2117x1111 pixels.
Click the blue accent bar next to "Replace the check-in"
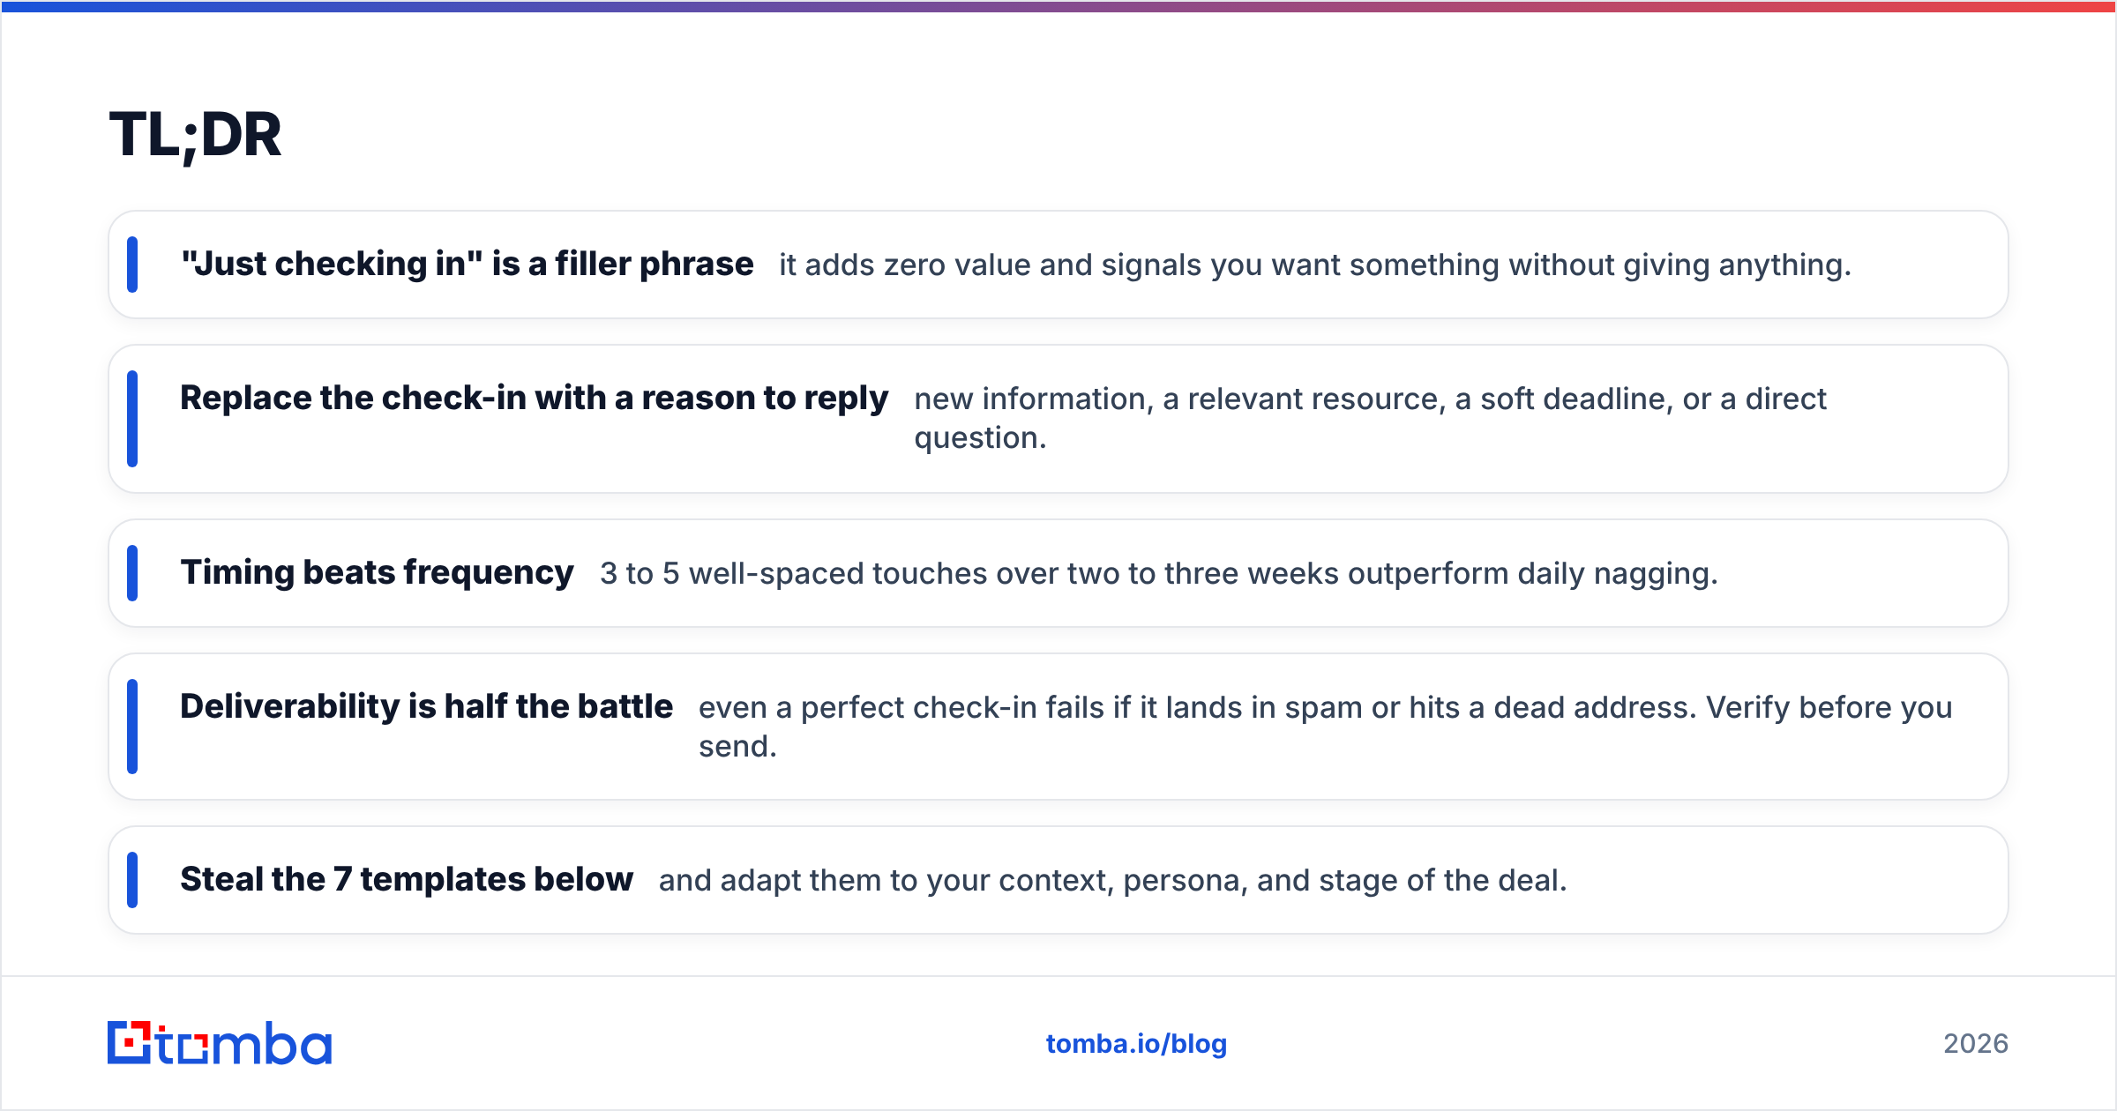click(132, 419)
